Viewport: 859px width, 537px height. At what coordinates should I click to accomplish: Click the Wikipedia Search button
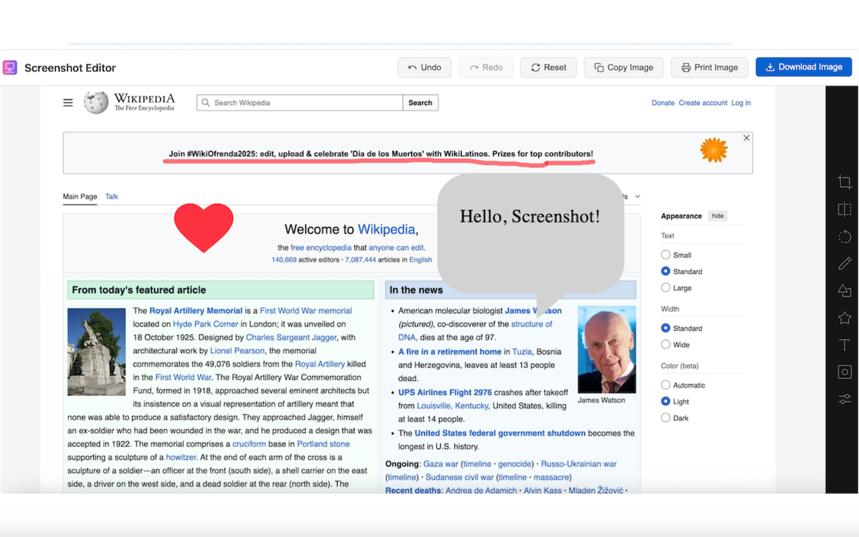pos(421,103)
